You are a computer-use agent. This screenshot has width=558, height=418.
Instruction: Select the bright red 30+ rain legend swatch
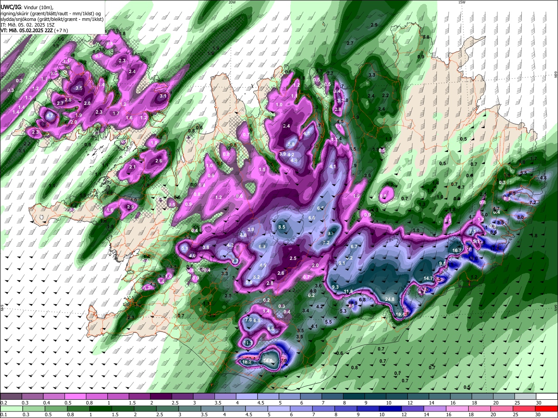click(x=547, y=408)
